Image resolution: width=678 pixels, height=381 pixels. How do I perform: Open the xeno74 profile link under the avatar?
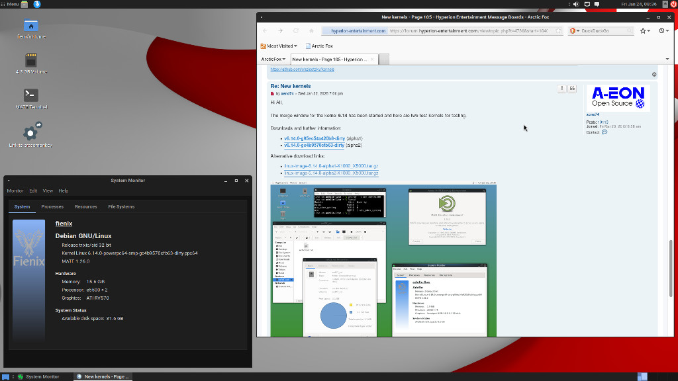coord(593,115)
